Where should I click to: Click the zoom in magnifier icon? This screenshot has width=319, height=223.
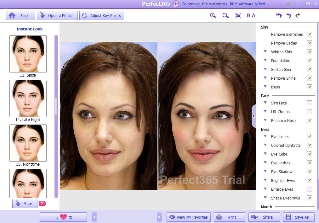[213, 16]
